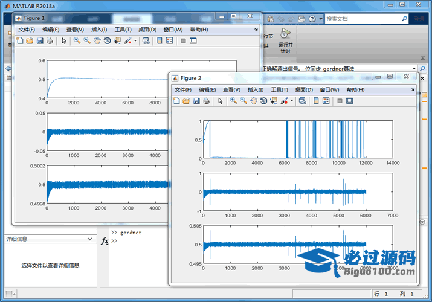Open brush color dropdown arrow in Figure 1
This screenshot has width=432, height=302.
[x=135, y=40]
